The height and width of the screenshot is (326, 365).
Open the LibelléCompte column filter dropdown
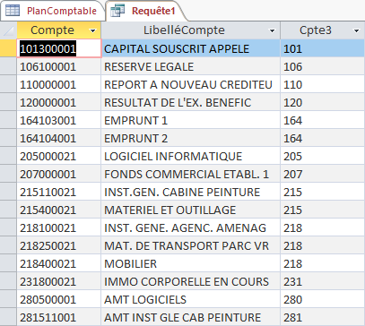click(272, 30)
